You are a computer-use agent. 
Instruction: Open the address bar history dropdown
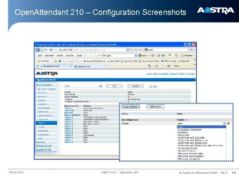(127, 50)
